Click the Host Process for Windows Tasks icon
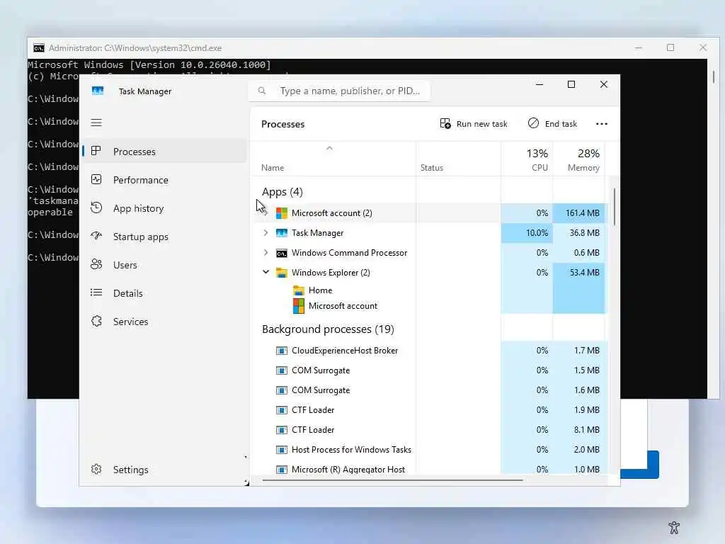This screenshot has width=725, height=544. pos(282,450)
